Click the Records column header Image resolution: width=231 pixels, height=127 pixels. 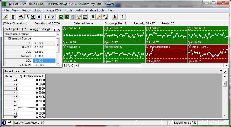click(11, 76)
